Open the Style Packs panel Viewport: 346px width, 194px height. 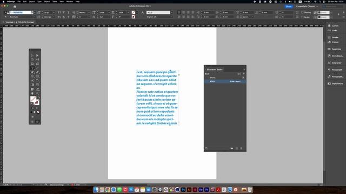pyautogui.click(x=335, y=84)
